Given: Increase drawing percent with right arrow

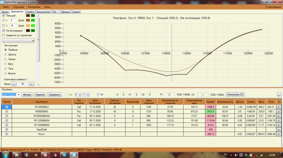Looking at the screenshot, I should coord(31,84).
